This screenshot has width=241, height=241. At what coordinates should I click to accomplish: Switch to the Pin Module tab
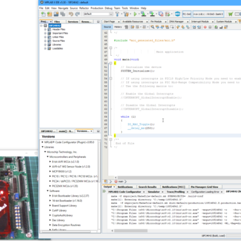click(x=155, y=21)
